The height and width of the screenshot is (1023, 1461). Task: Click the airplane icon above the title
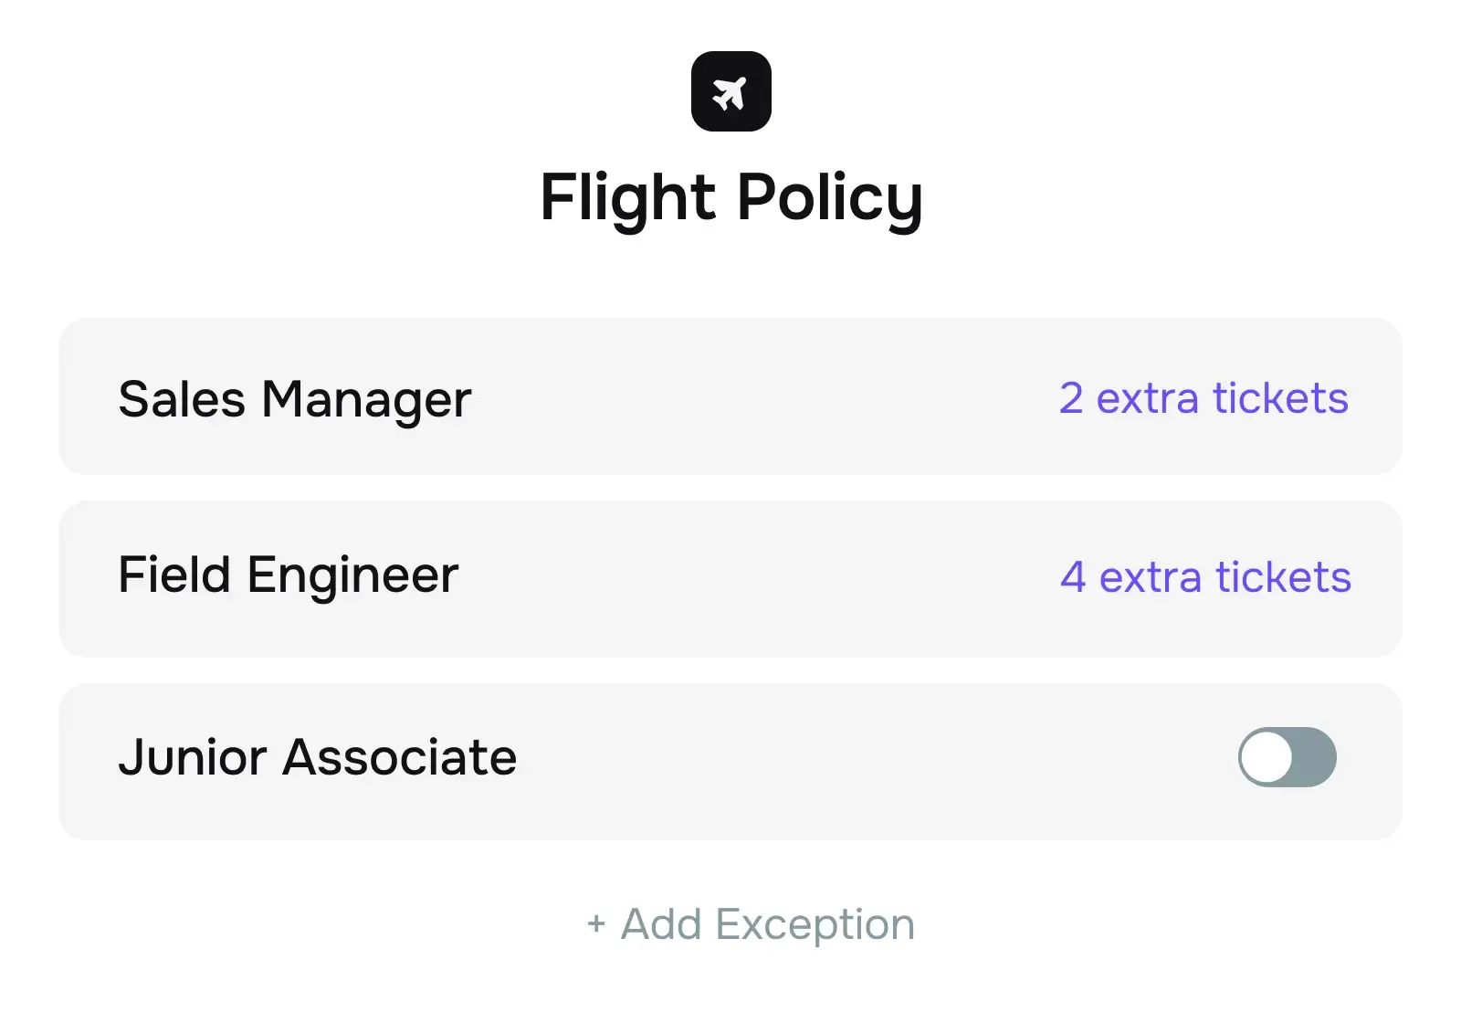pos(730,90)
